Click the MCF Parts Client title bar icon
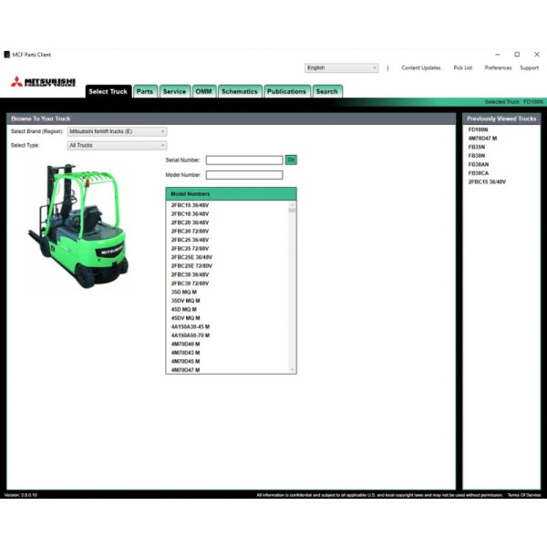Image resolution: width=547 pixels, height=547 pixels. coord(6,55)
